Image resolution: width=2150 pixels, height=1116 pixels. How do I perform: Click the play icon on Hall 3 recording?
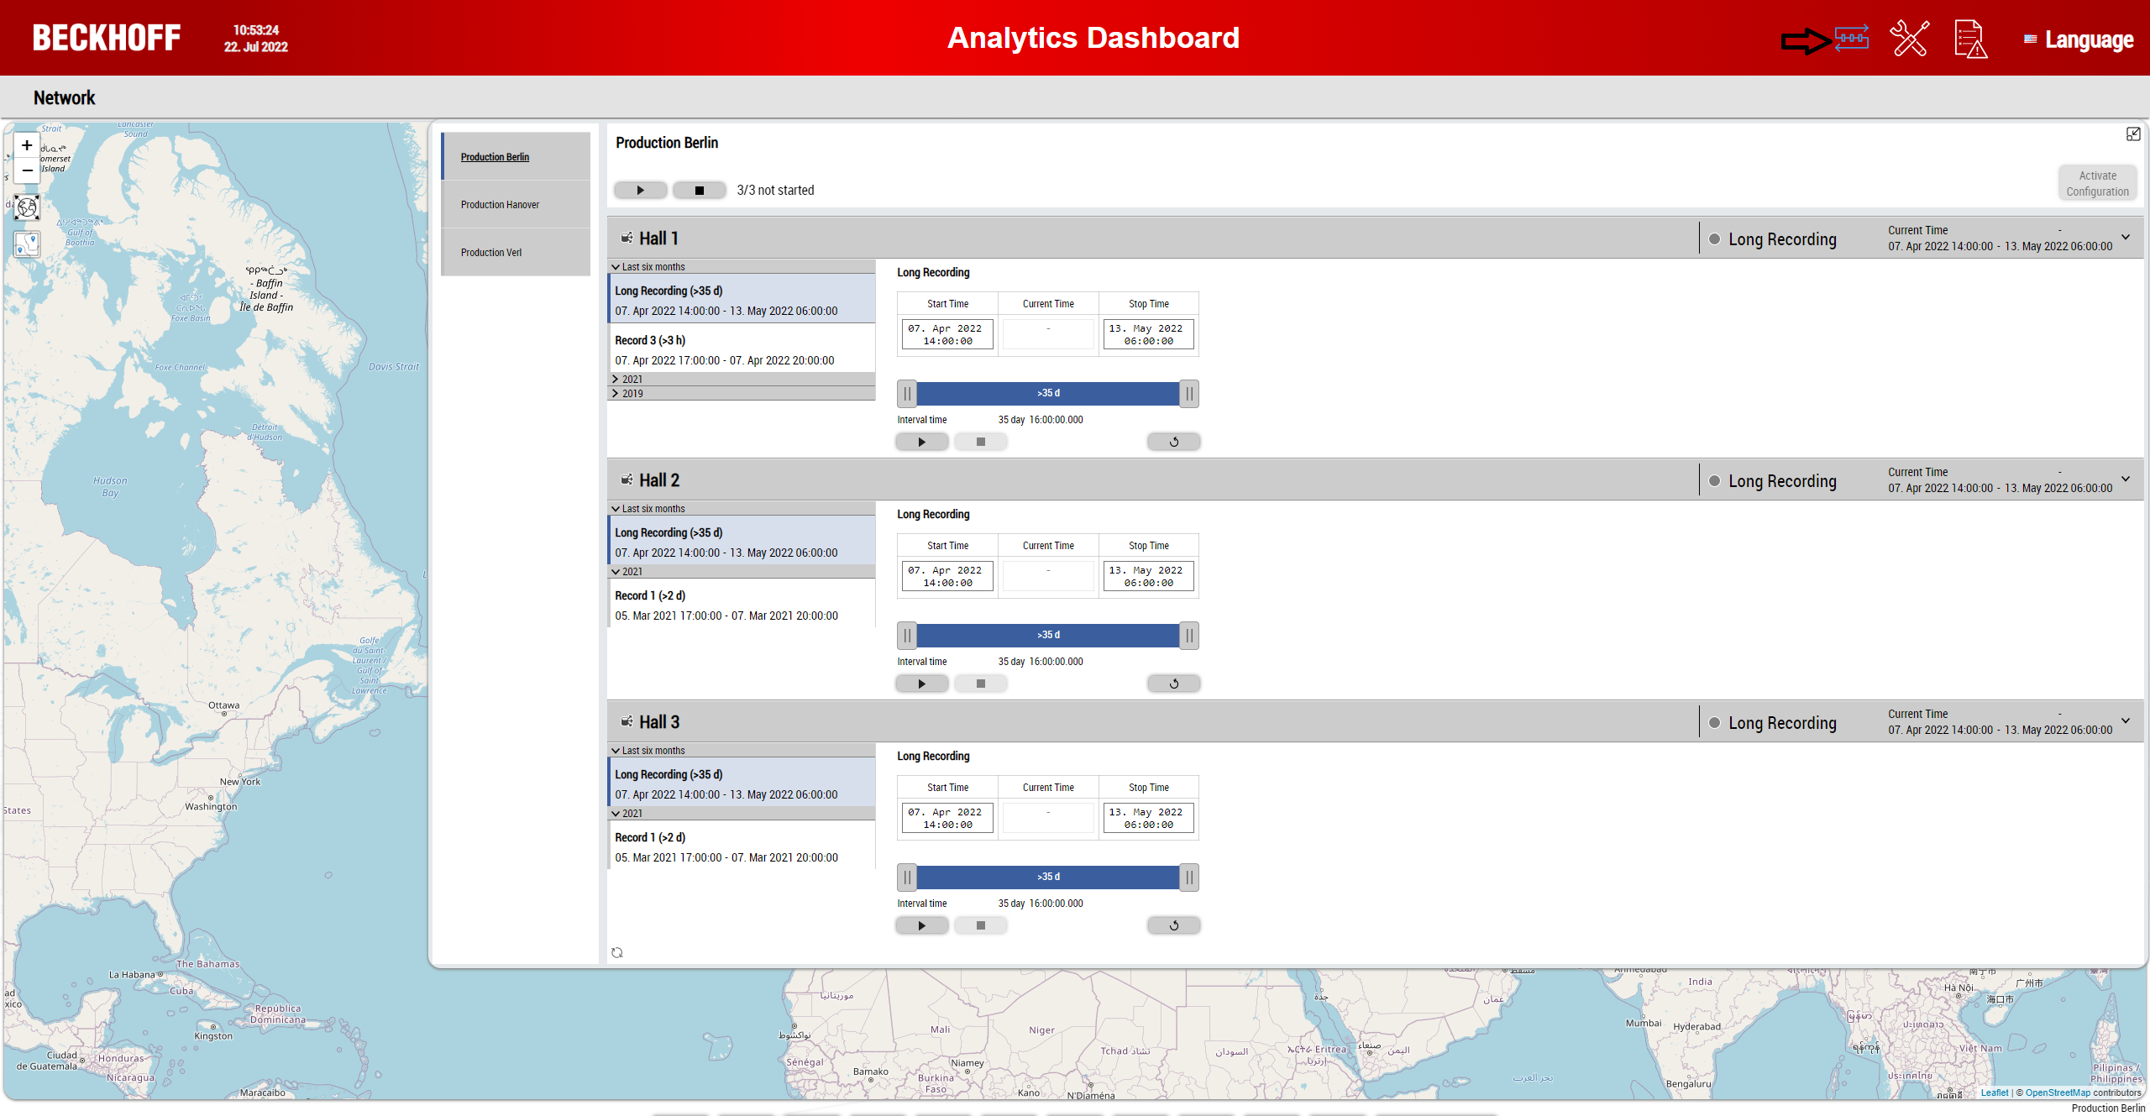coord(921,924)
